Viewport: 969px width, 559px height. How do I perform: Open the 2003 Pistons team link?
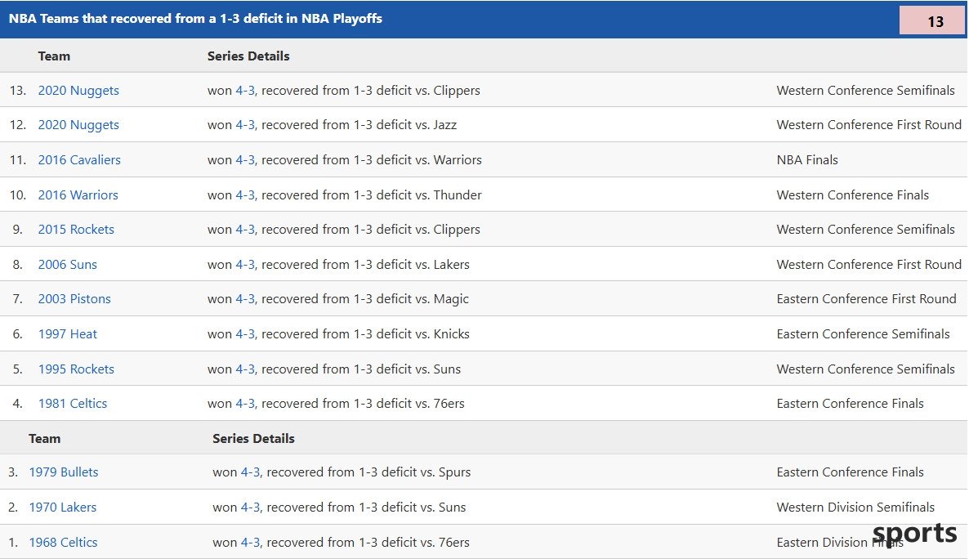pos(74,298)
